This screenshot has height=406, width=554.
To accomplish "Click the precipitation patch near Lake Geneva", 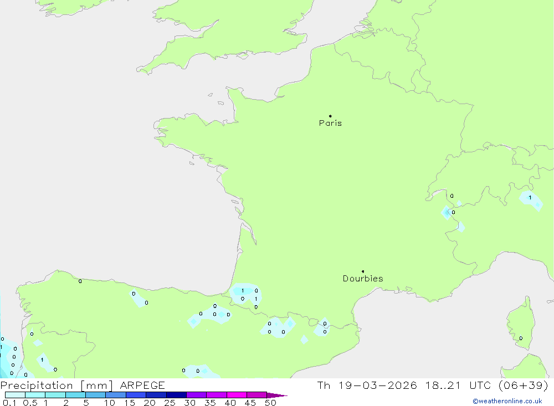I will coord(447,213).
